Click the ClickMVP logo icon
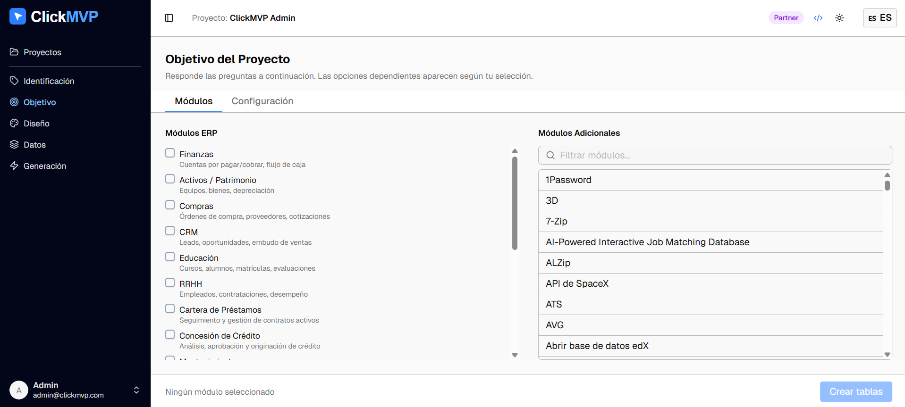The height and width of the screenshot is (407, 905). point(17,17)
